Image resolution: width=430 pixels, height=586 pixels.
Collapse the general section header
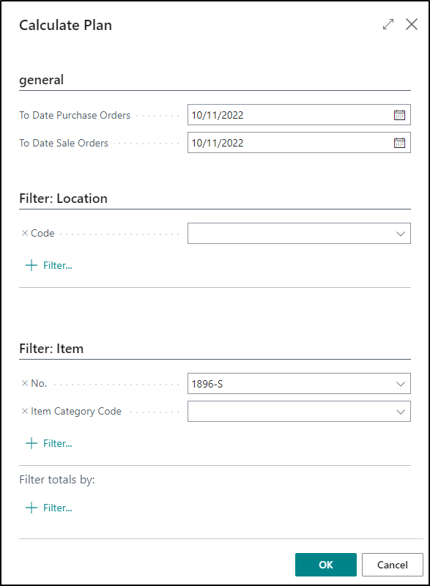coord(42,80)
